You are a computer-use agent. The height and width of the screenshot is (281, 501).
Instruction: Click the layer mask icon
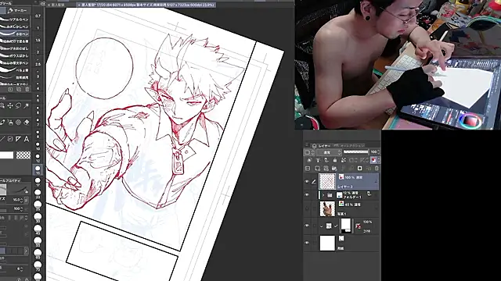[360, 169]
